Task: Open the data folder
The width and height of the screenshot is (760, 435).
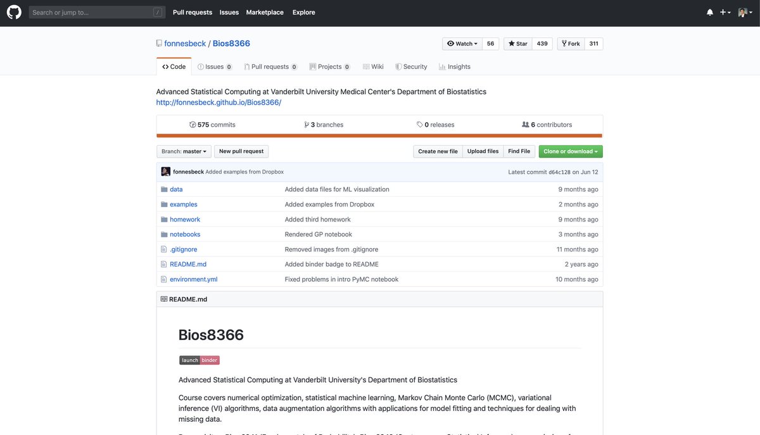Action: (x=176, y=189)
